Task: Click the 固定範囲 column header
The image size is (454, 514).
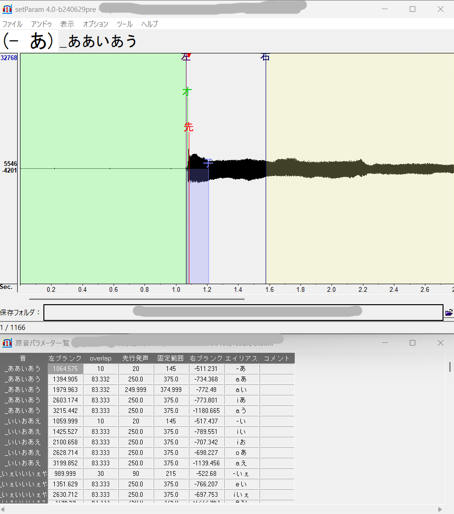Action: point(171,358)
